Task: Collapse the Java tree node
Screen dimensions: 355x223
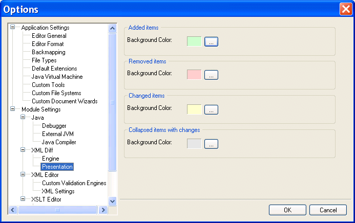Action: pyautogui.click(x=23, y=118)
